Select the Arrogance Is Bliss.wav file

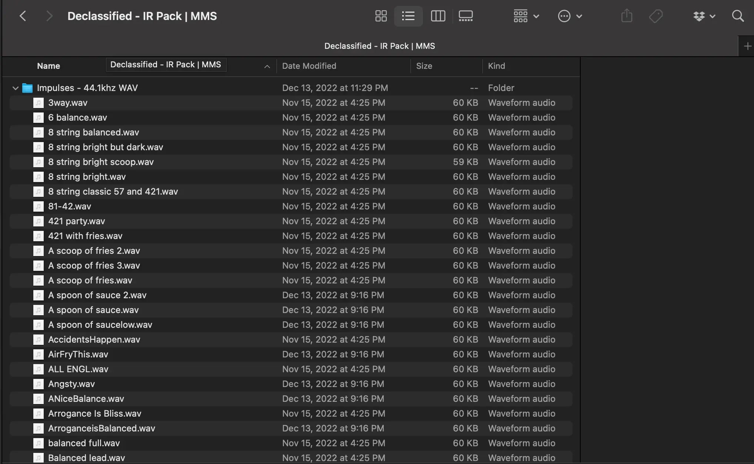point(94,414)
